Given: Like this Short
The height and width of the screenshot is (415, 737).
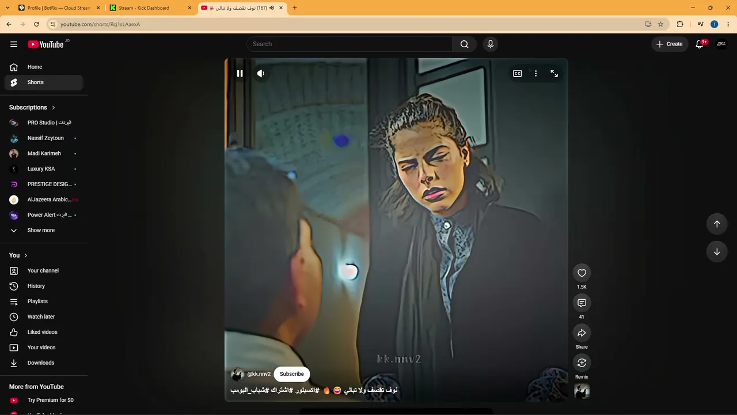Looking at the screenshot, I should coord(582,273).
